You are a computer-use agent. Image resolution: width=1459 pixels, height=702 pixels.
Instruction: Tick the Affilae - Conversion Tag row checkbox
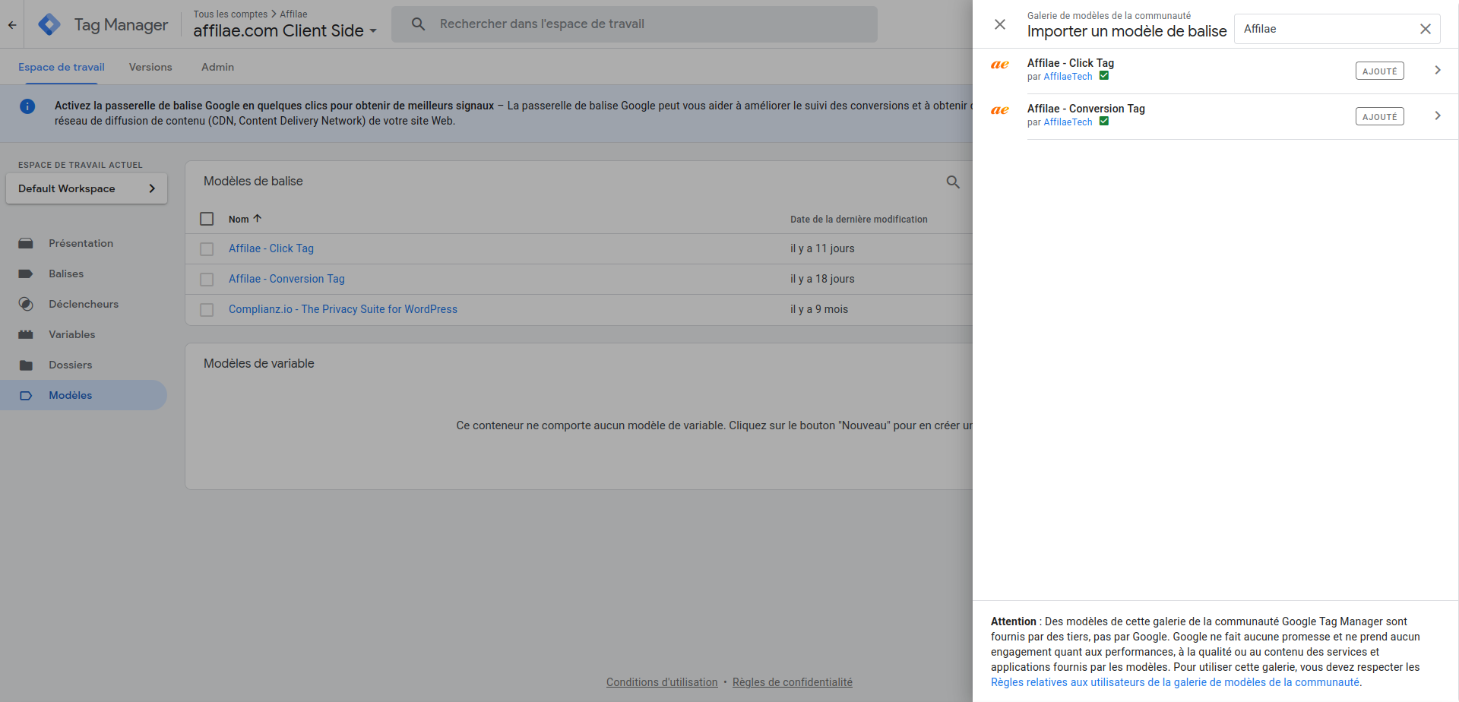pos(207,280)
